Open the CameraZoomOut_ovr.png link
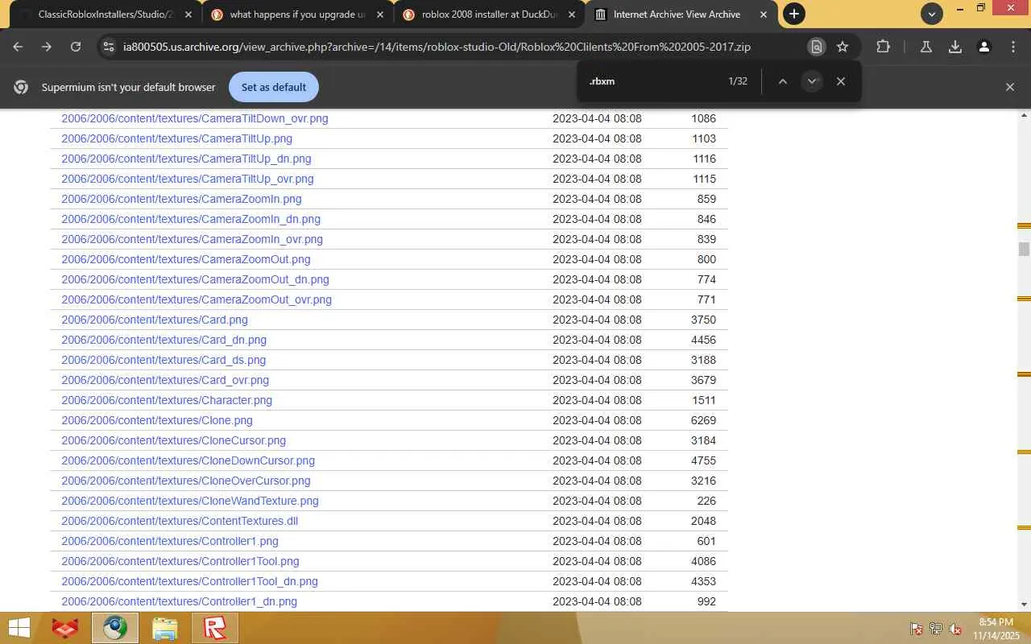The image size is (1031, 644). pyautogui.click(x=197, y=299)
